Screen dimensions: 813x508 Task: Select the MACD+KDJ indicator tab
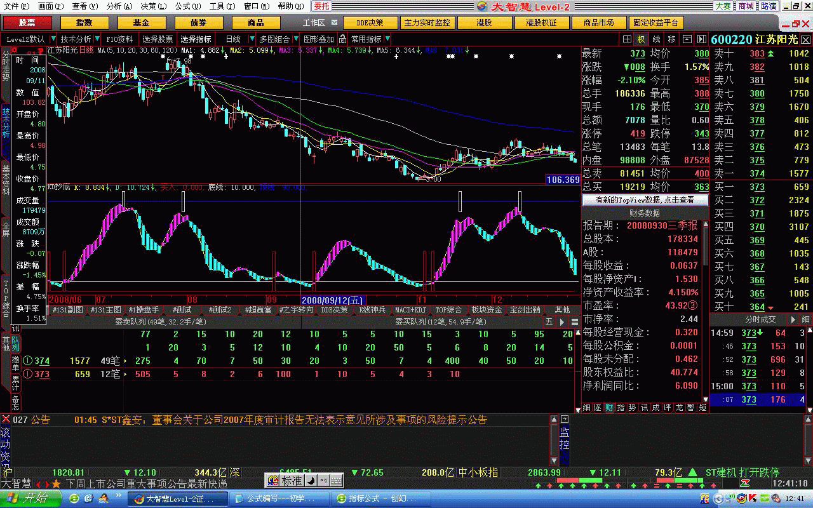pos(410,310)
